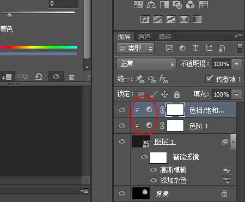Filter layers by adjustment layers icon
Viewport: 245px width, 202px height.
coord(182,48)
